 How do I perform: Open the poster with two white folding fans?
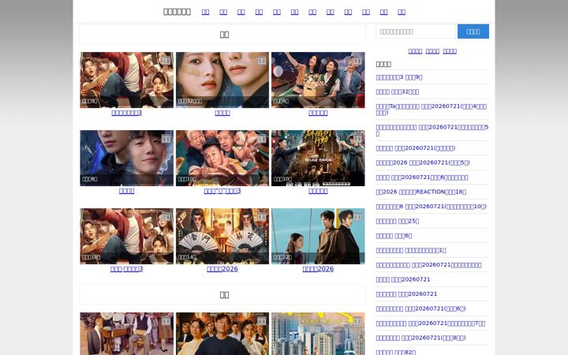point(222,236)
